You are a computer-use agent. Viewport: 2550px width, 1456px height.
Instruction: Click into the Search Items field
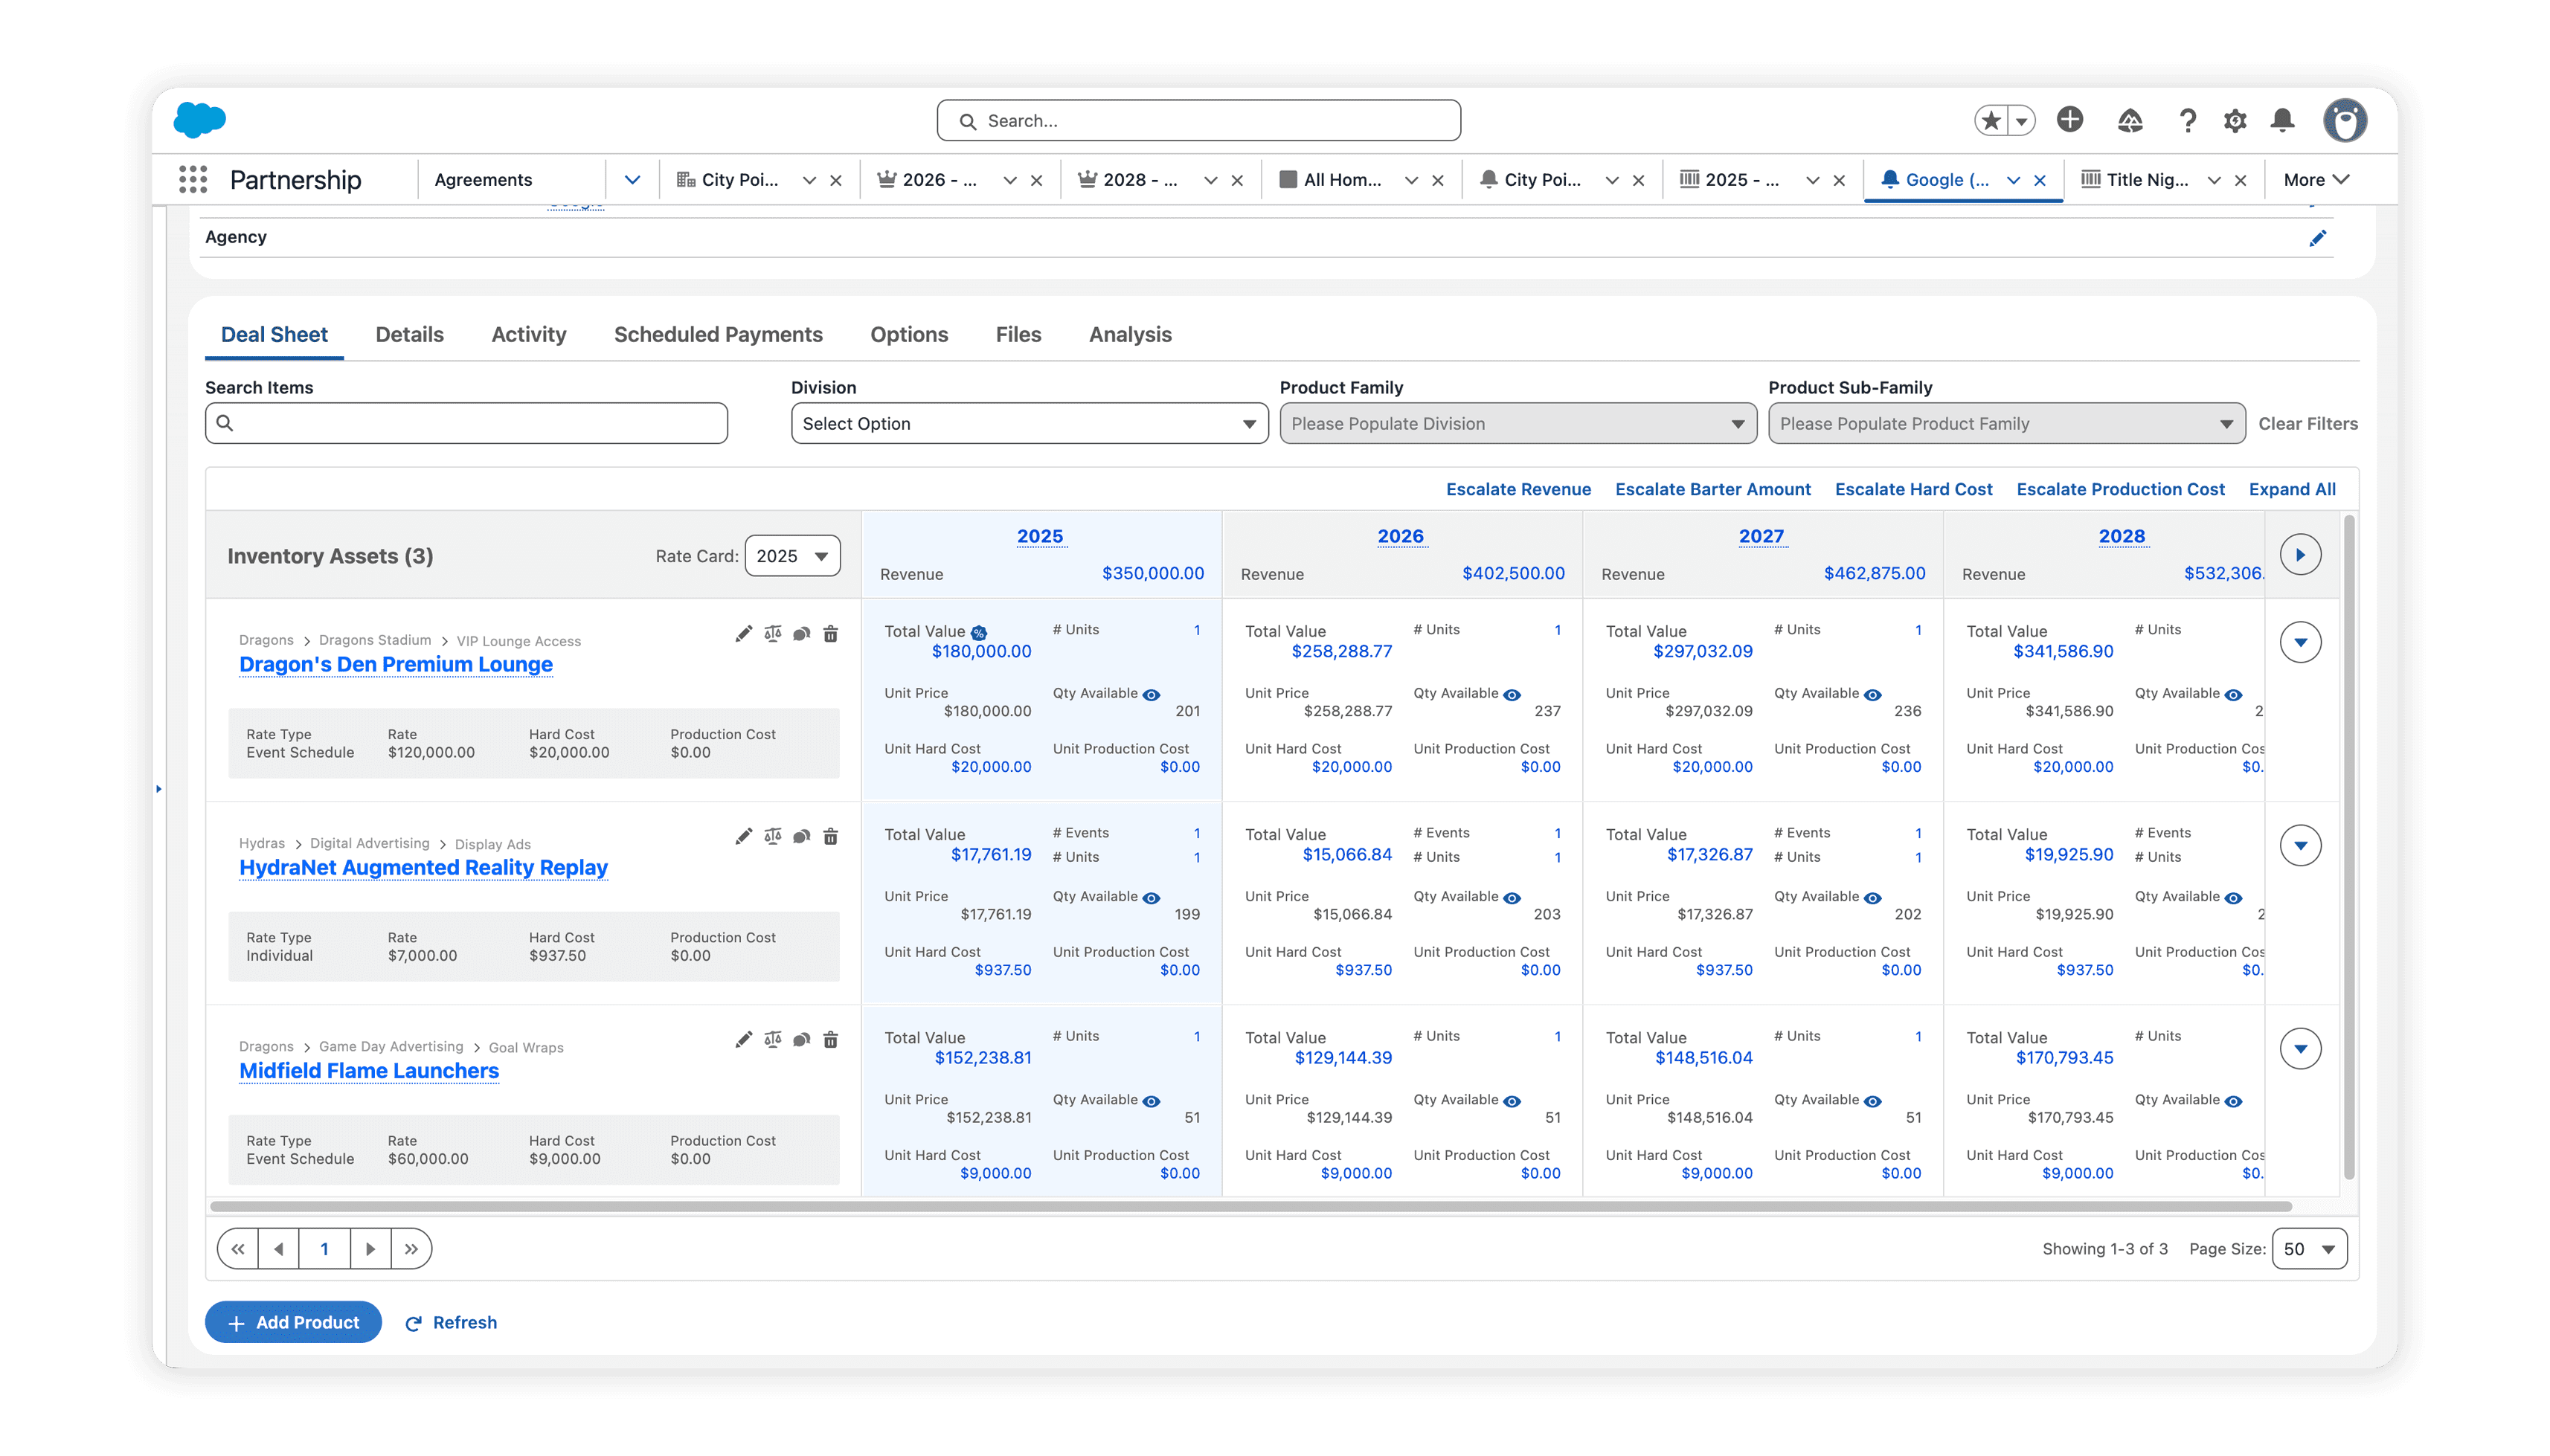pyautogui.click(x=466, y=424)
